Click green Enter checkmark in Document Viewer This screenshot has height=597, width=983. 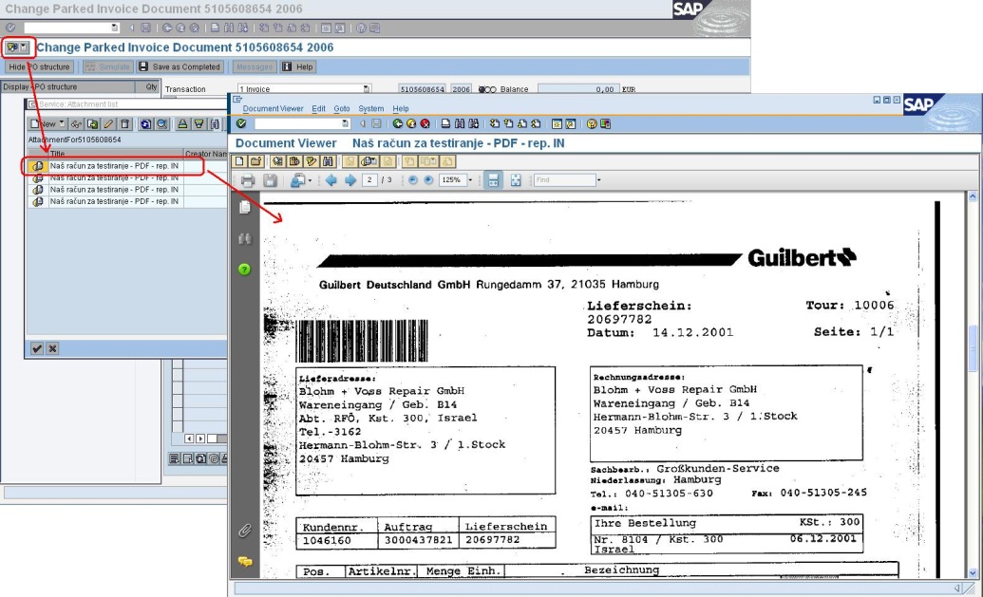[x=240, y=124]
